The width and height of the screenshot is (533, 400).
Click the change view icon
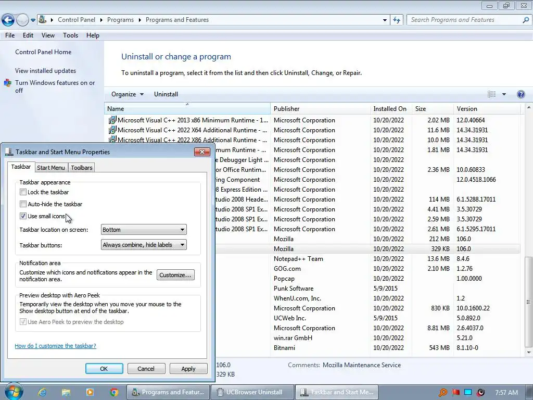pyautogui.click(x=491, y=94)
